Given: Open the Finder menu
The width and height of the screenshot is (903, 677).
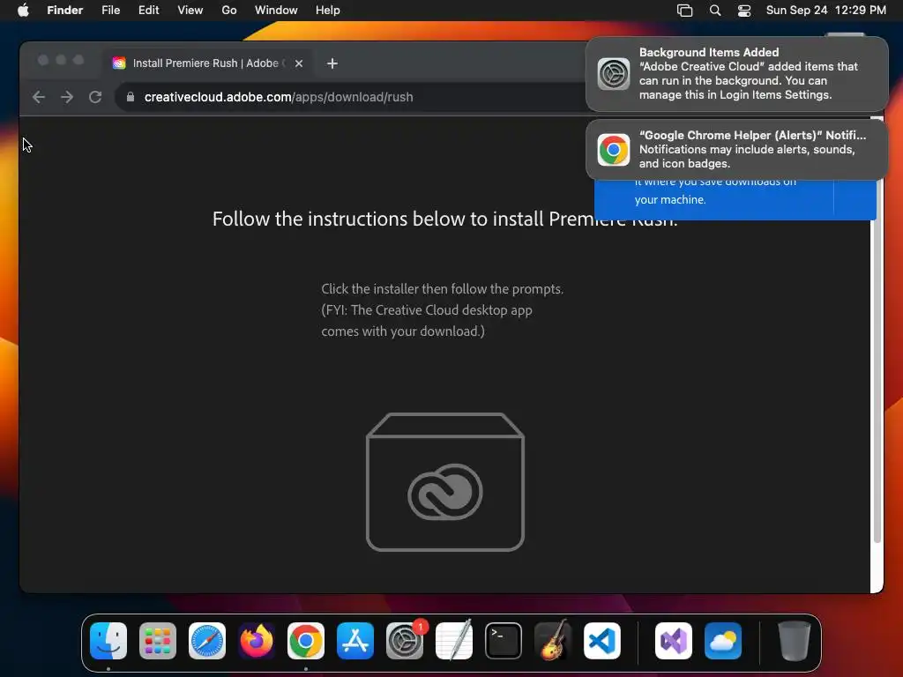Looking at the screenshot, I should [64, 11].
